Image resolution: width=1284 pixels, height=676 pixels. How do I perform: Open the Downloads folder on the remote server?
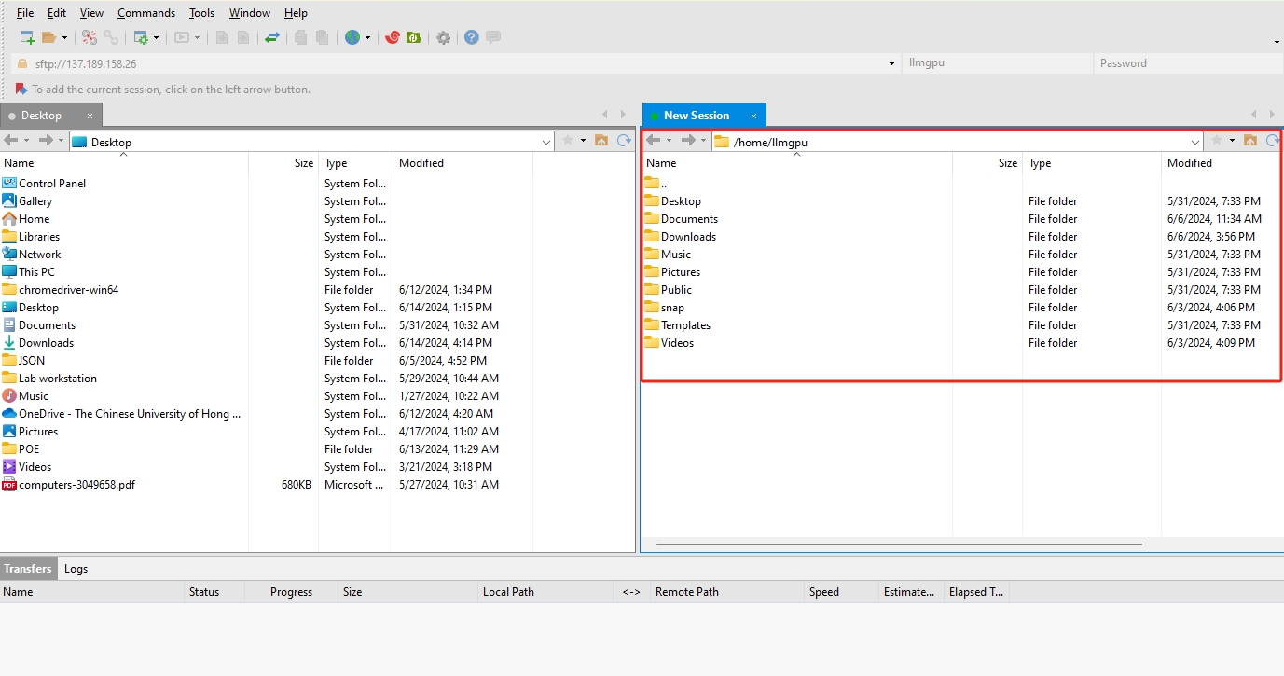pos(687,236)
